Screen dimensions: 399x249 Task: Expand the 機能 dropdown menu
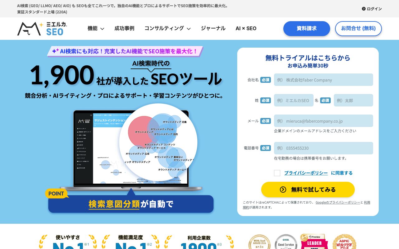pos(96,29)
